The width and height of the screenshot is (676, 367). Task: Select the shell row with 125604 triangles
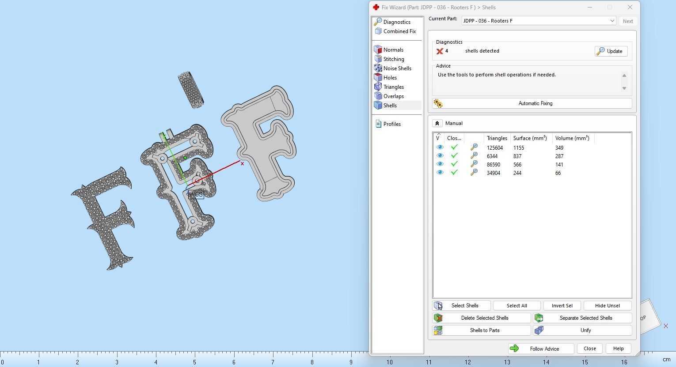[532, 148]
